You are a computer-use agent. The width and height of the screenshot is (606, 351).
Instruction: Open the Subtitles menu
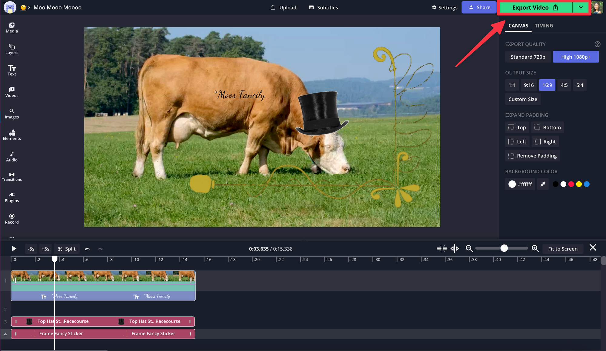pyautogui.click(x=323, y=8)
